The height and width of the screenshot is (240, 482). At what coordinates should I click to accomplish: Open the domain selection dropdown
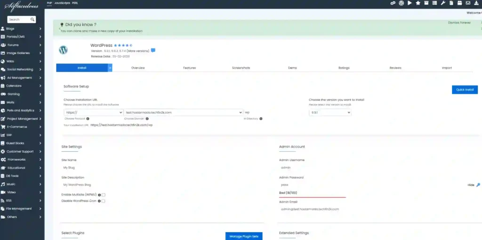(x=183, y=112)
